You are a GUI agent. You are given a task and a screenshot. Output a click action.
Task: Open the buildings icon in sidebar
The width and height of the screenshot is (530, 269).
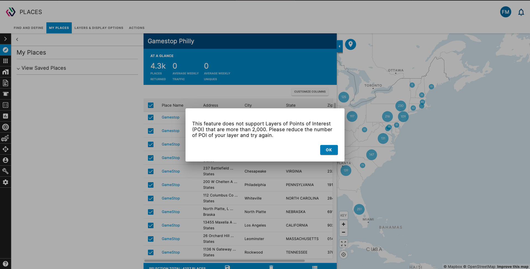[6, 72]
